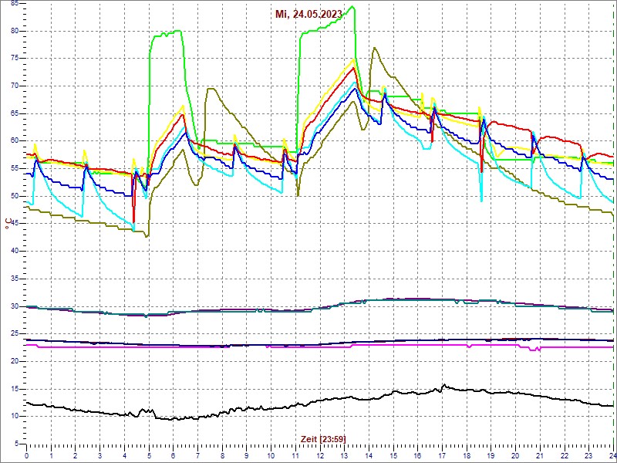Click the green curve's highest peak
The height and width of the screenshot is (463, 617).
point(352,7)
